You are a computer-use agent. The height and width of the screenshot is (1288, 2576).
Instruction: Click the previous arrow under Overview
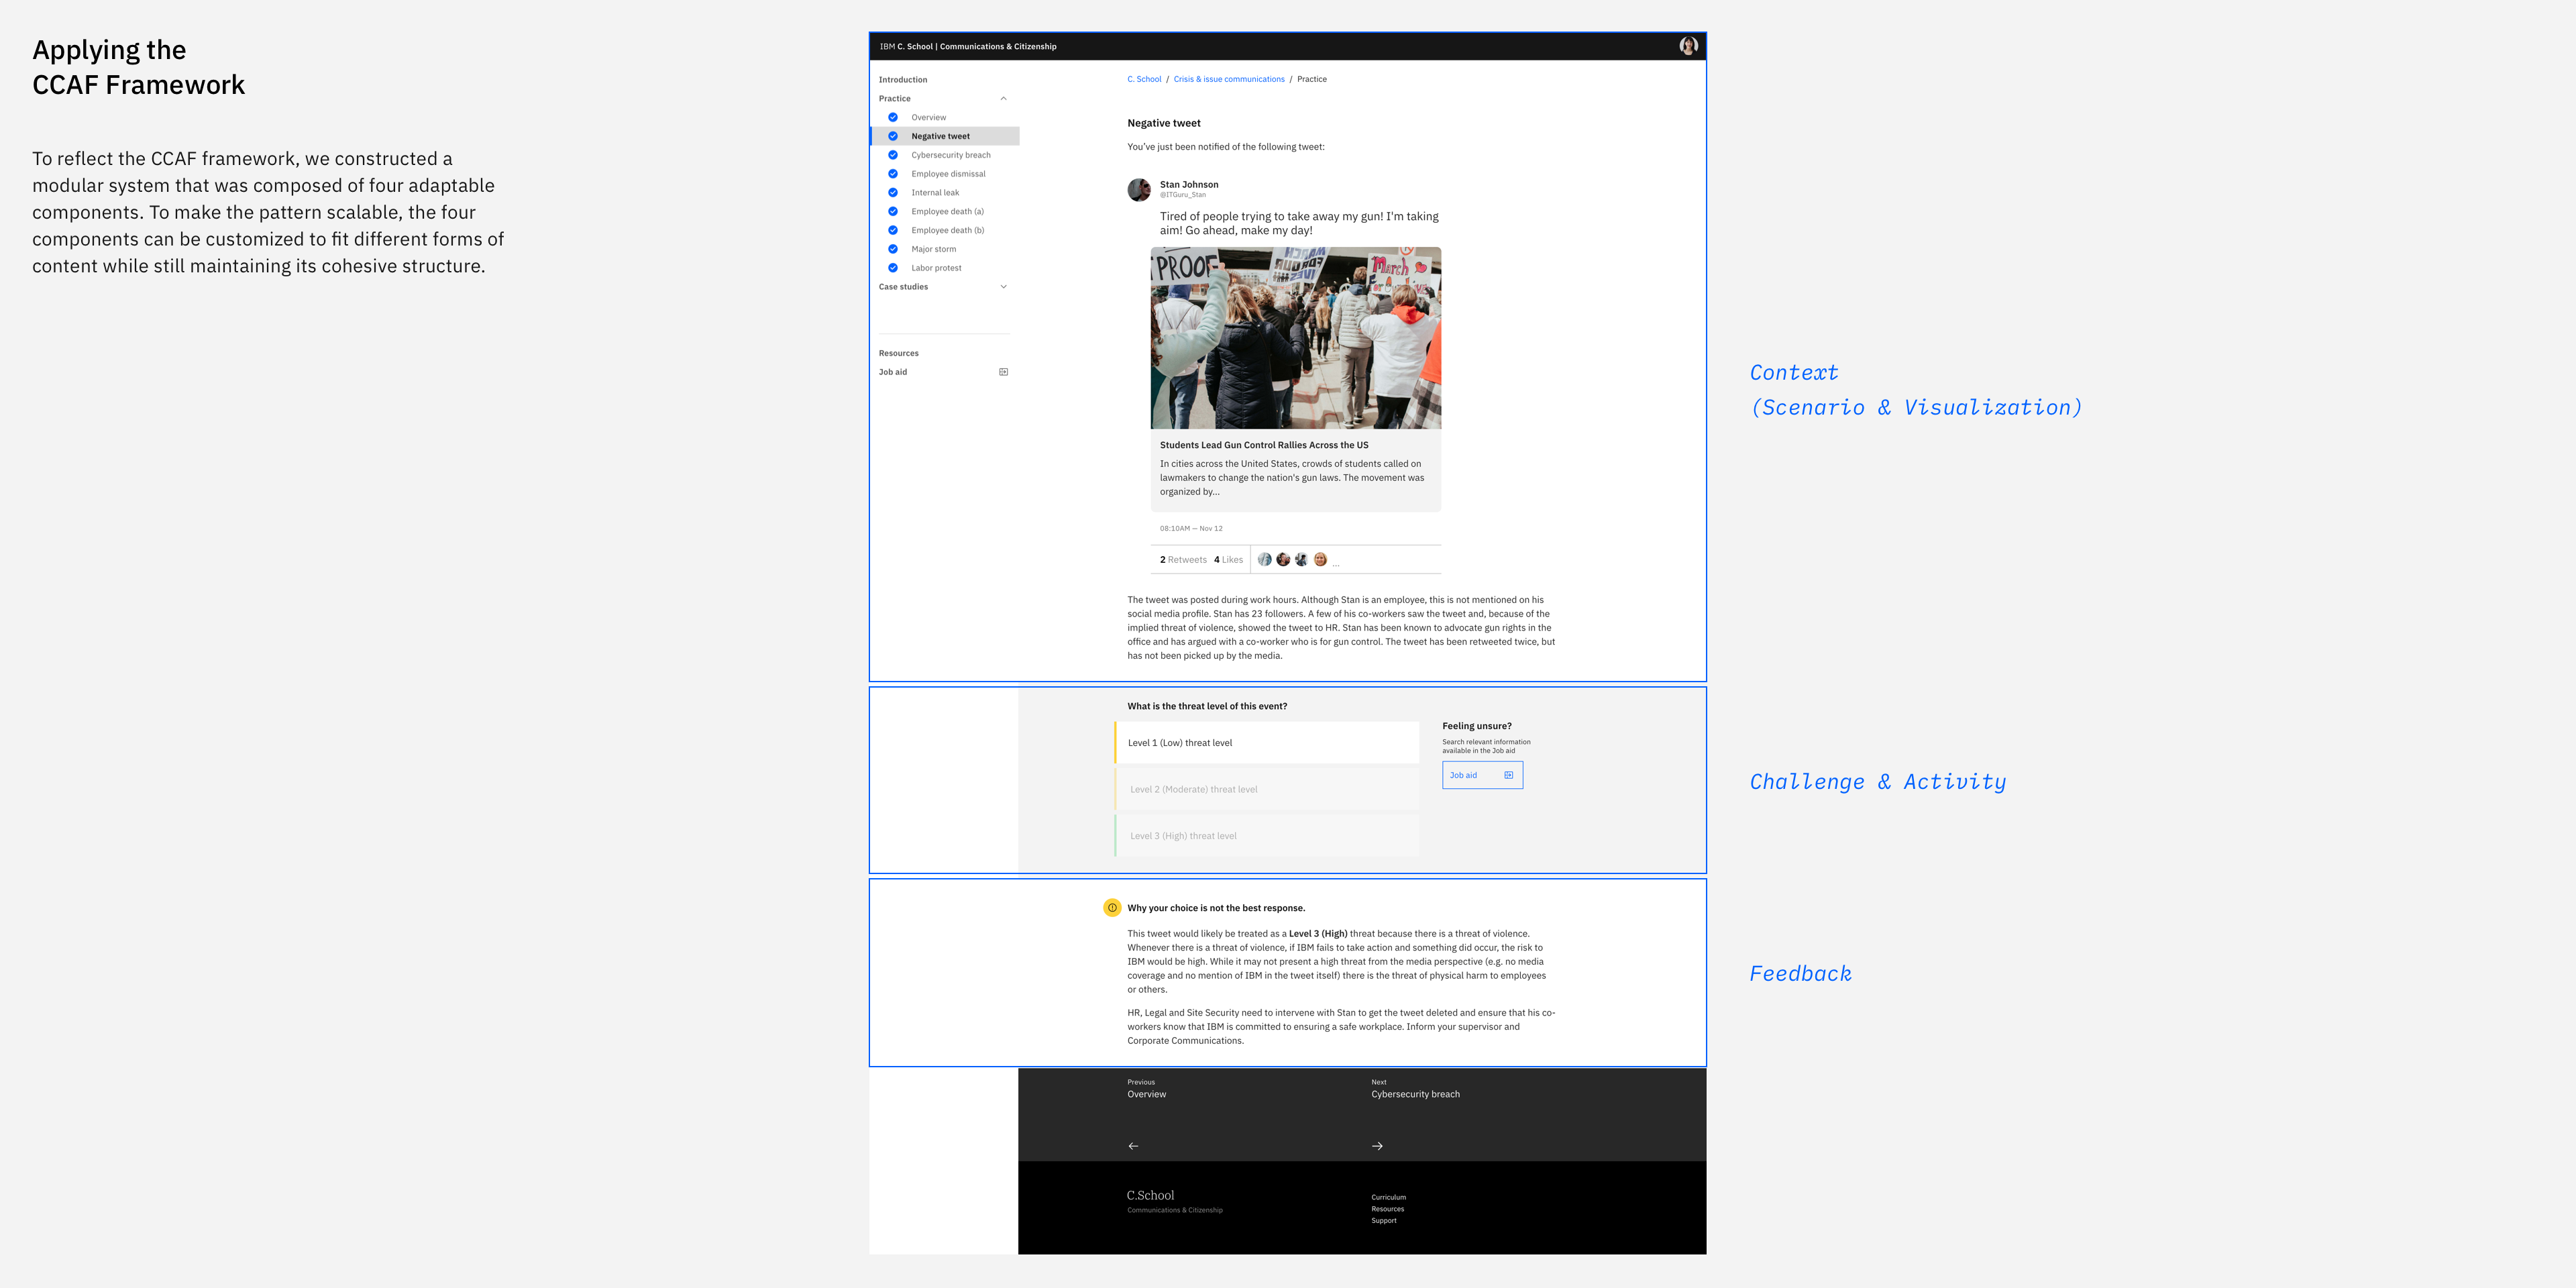[x=1133, y=1146]
